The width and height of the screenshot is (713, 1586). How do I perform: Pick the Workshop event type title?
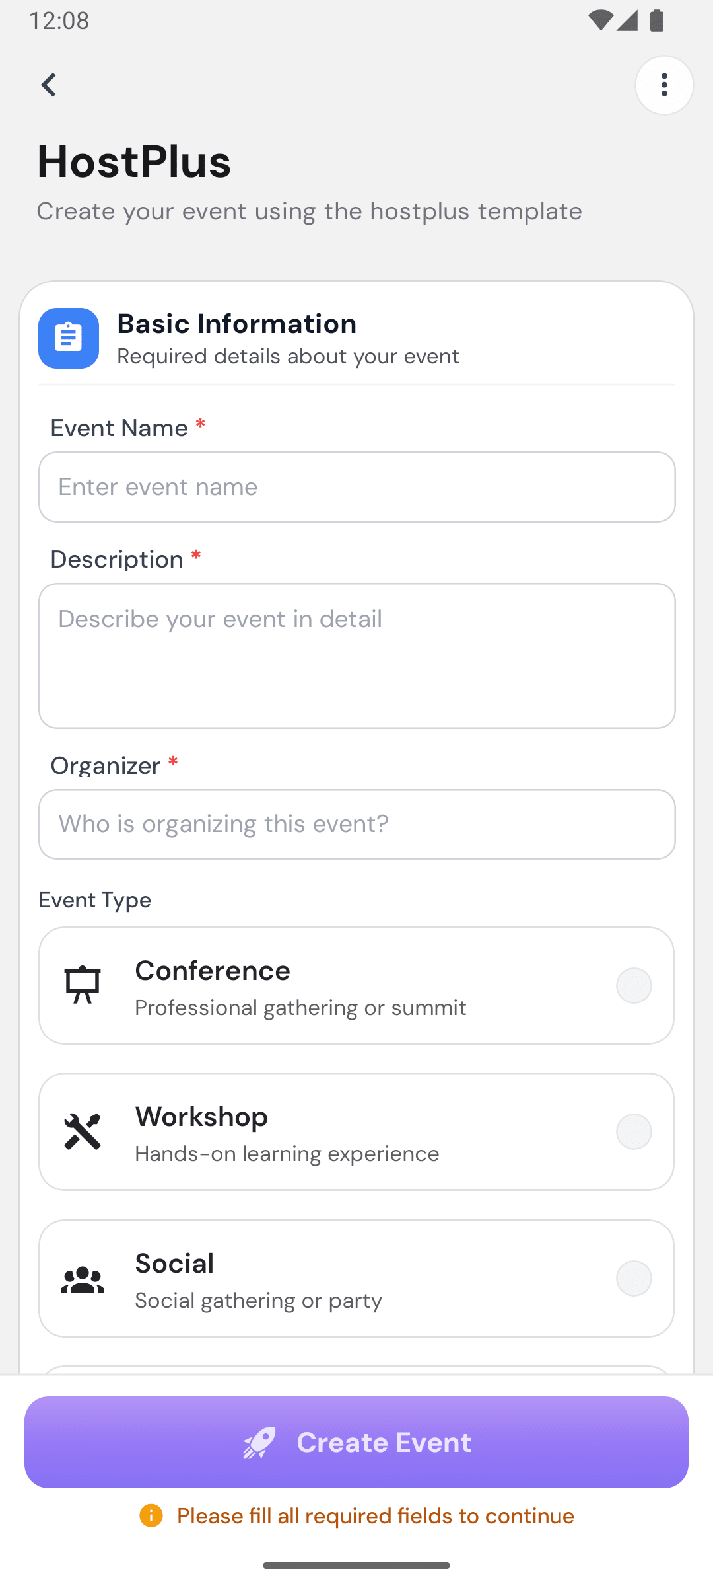201,1117
